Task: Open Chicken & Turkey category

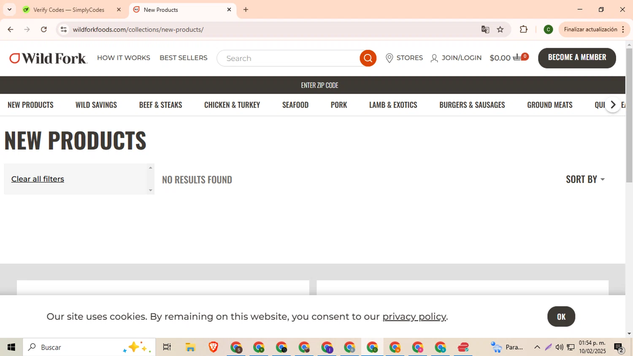Action: (232, 105)
